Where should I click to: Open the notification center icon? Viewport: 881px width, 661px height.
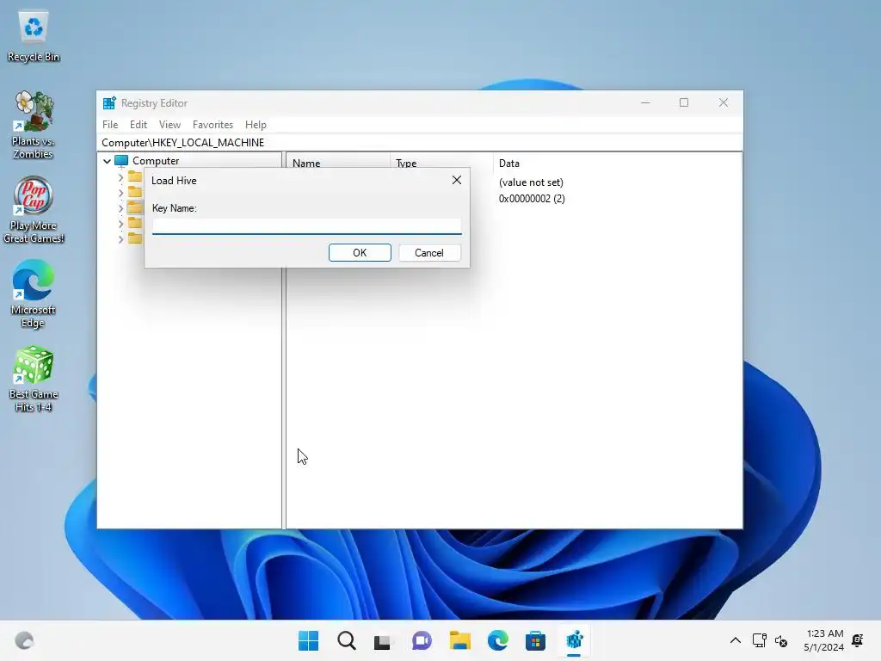click(858, 640)
